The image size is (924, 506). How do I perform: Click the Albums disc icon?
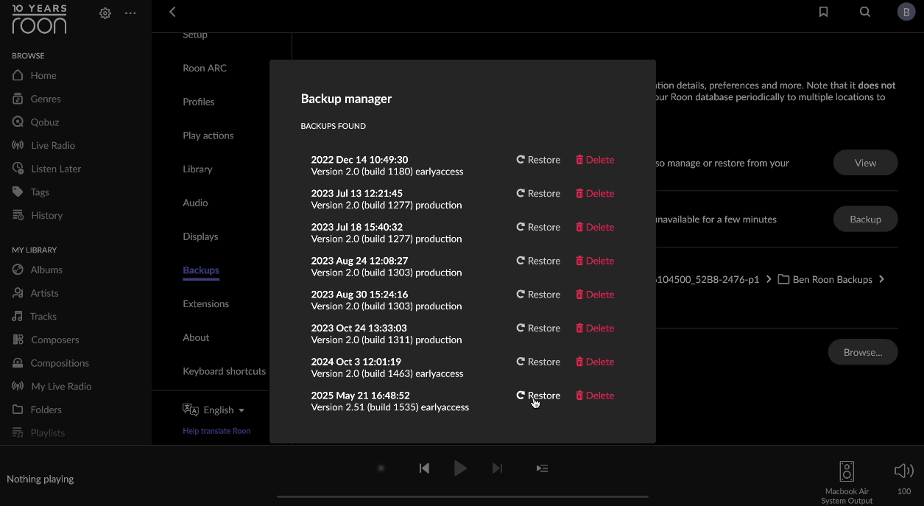pyautogui.click(x=18, y=270)
